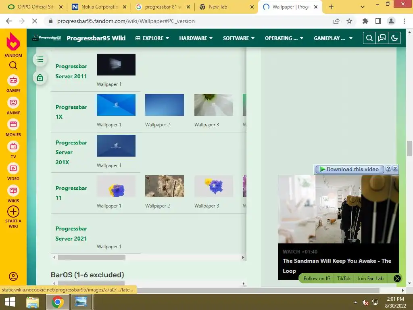Toggle dark theme with the moon icon
Image resolution: width=413 pixels, height=310 pixels.
click(394, 38)
